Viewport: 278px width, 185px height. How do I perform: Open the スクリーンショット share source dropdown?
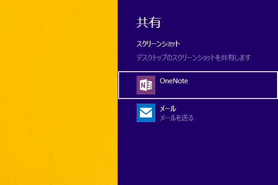pos(158,44)
